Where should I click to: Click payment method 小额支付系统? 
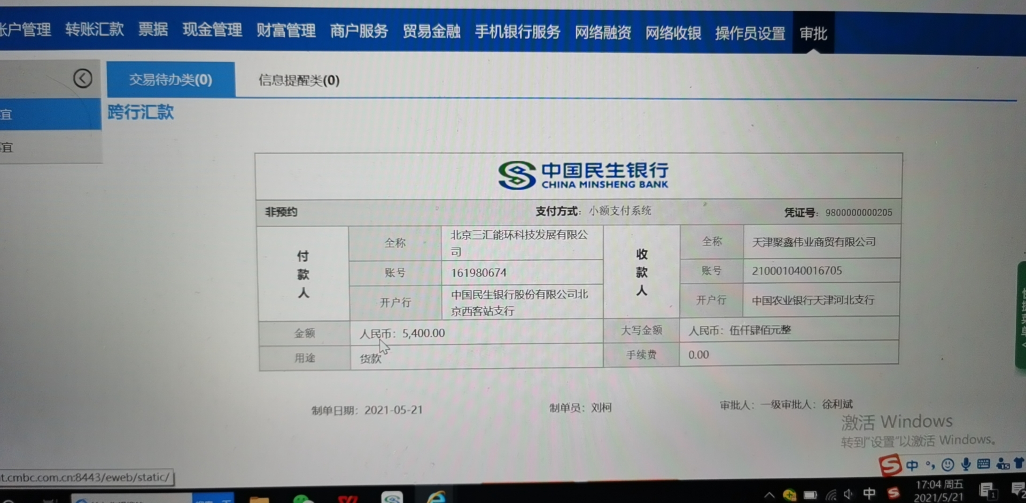620,211
